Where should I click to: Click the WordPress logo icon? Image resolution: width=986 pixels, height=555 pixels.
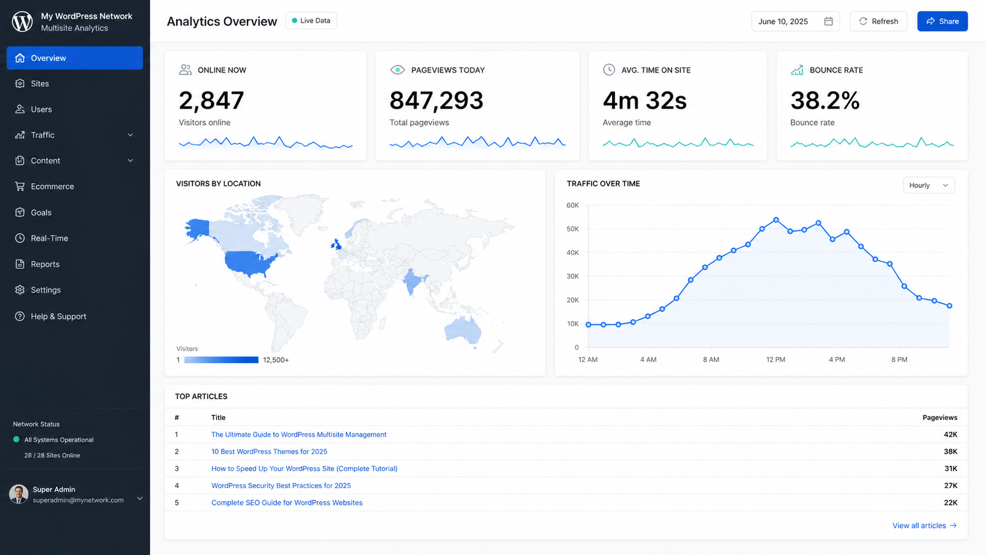click(22, 22)
